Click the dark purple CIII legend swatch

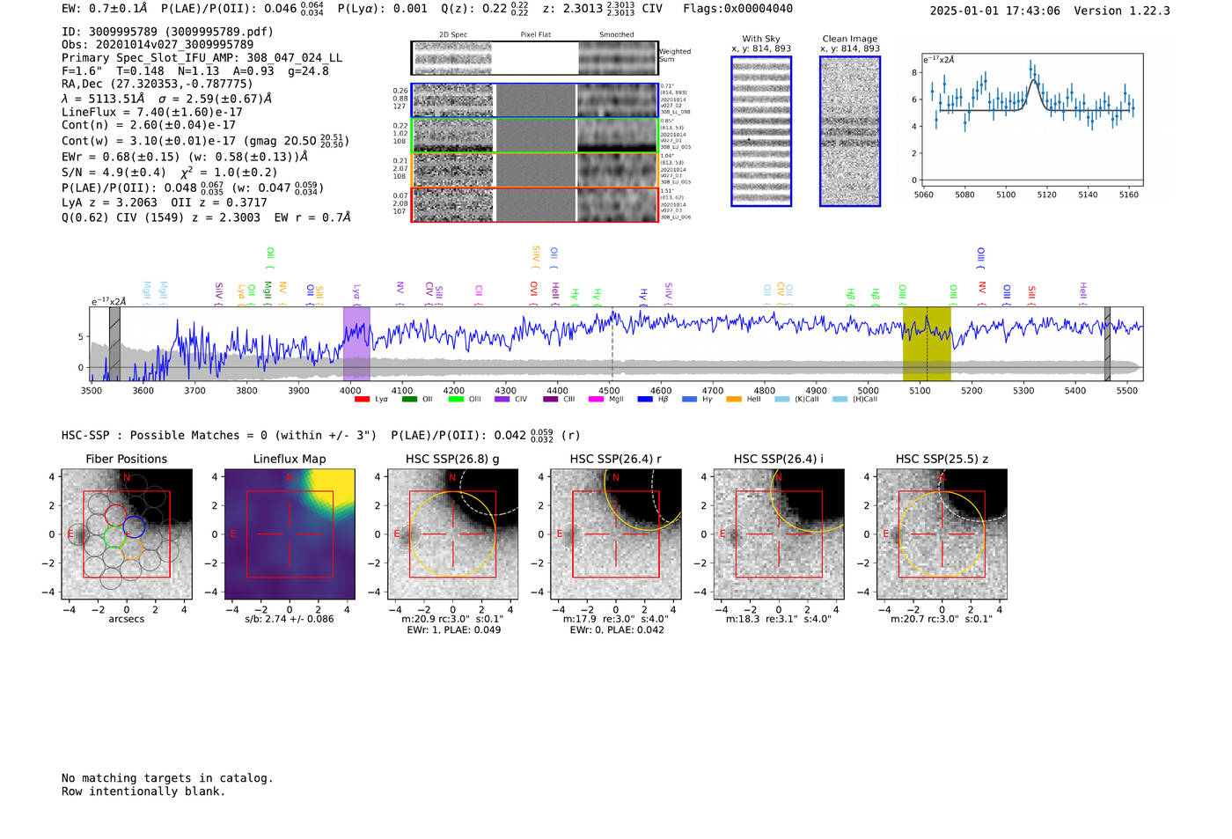coord(551,400)
